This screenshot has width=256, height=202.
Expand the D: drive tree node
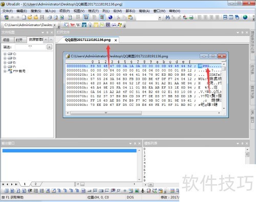5,58
